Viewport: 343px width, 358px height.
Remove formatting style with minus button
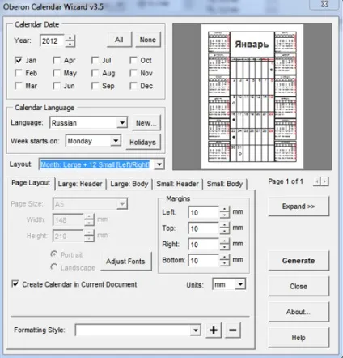tap(232, 330)
